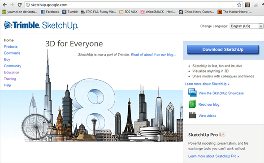Select Community in the left navigation

[13, 66]
